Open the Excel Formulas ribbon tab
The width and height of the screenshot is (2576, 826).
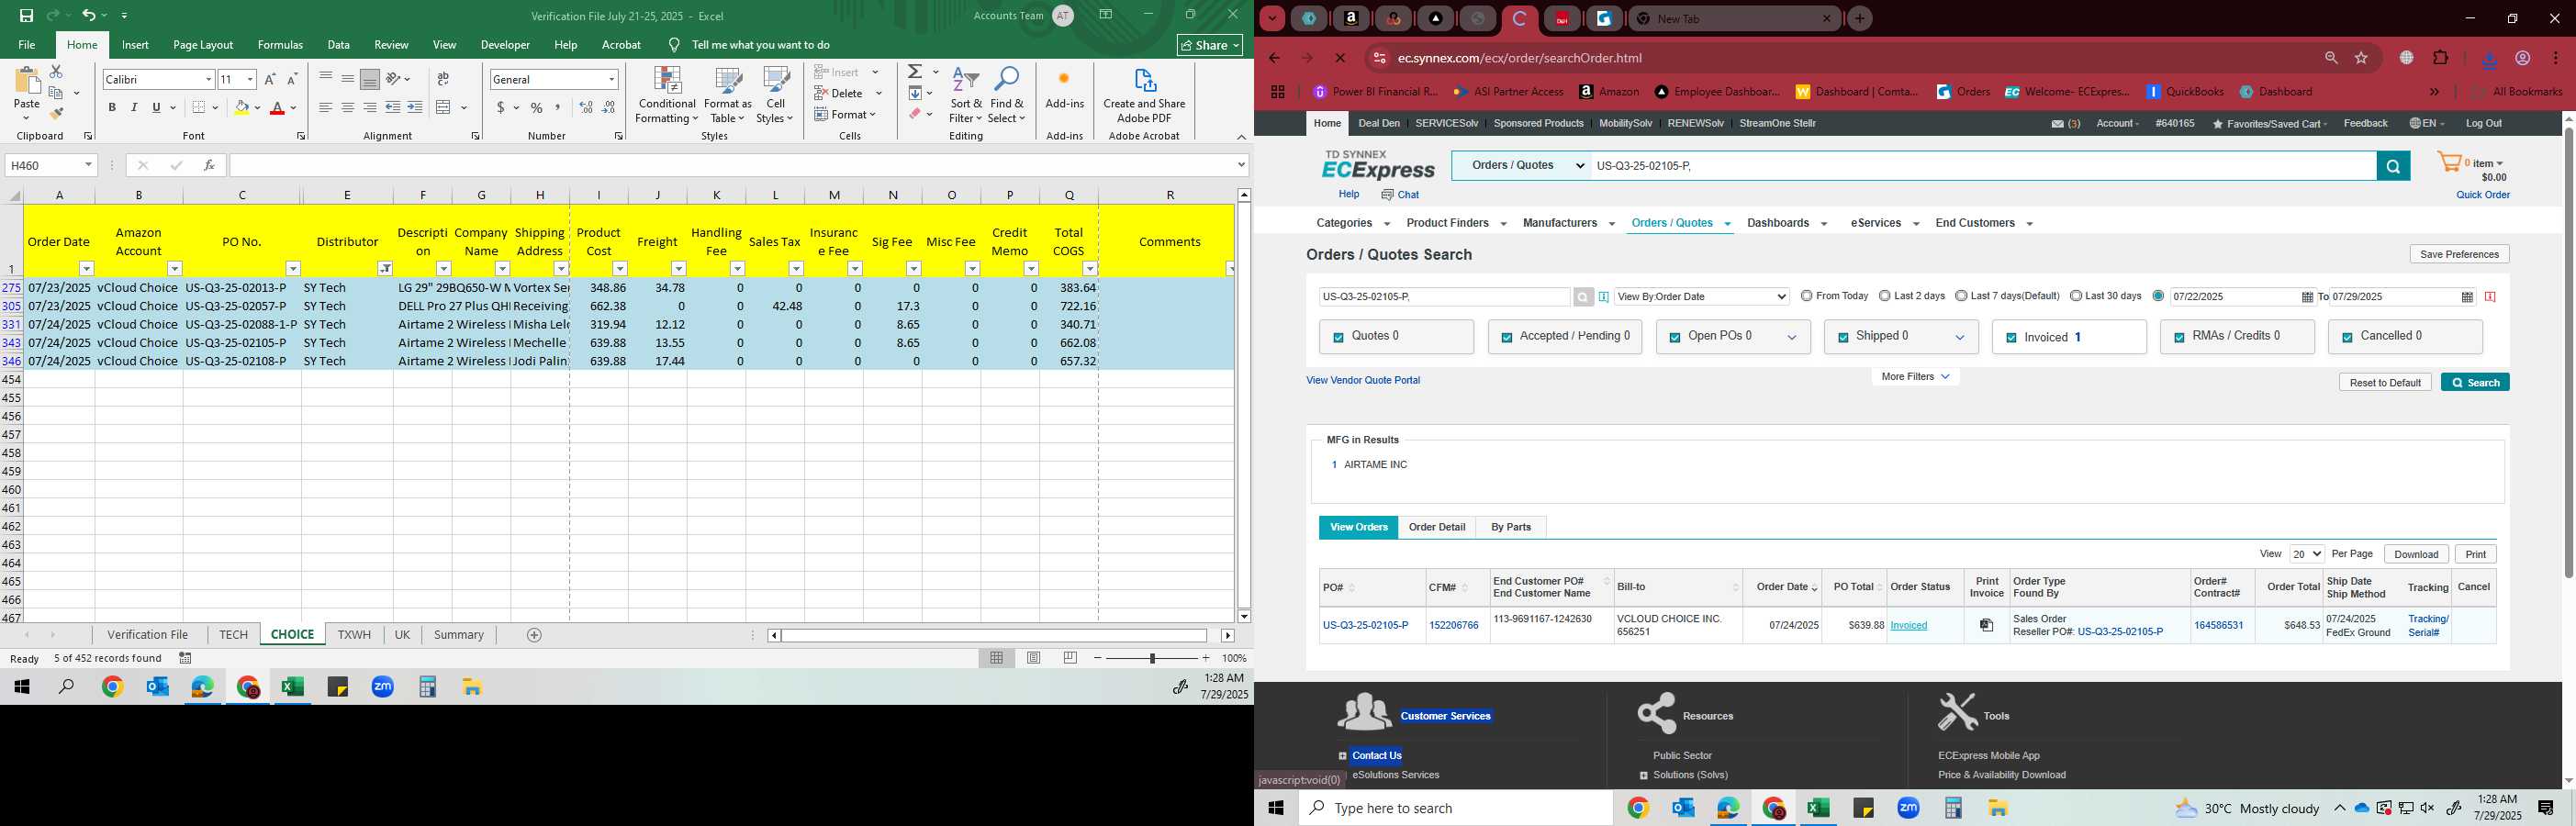[280, 45]
